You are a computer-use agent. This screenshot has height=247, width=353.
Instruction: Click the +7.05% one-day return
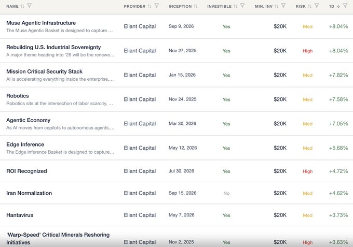338,123
